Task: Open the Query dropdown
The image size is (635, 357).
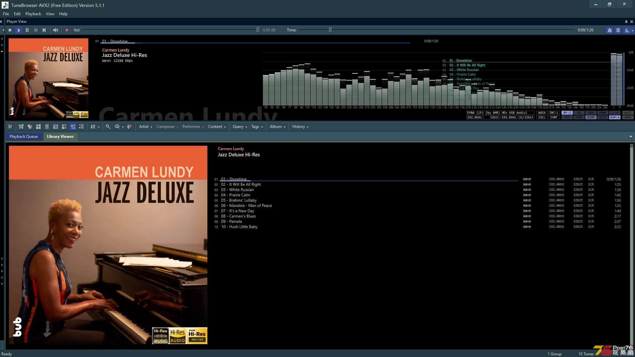Action: click(240, 127)
